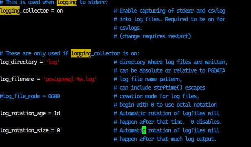251x147 pixels.
Task: Click the 'log_filename' parameter name
Action: pos(17,79)
